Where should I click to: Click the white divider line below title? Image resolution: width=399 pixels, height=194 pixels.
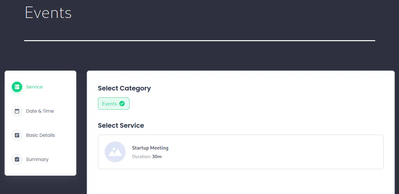[199, 40]
